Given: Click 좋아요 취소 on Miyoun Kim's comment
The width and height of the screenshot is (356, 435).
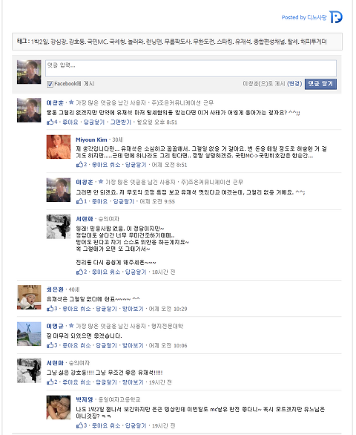Looking at the screenshot, I should (x=106, y=165).
